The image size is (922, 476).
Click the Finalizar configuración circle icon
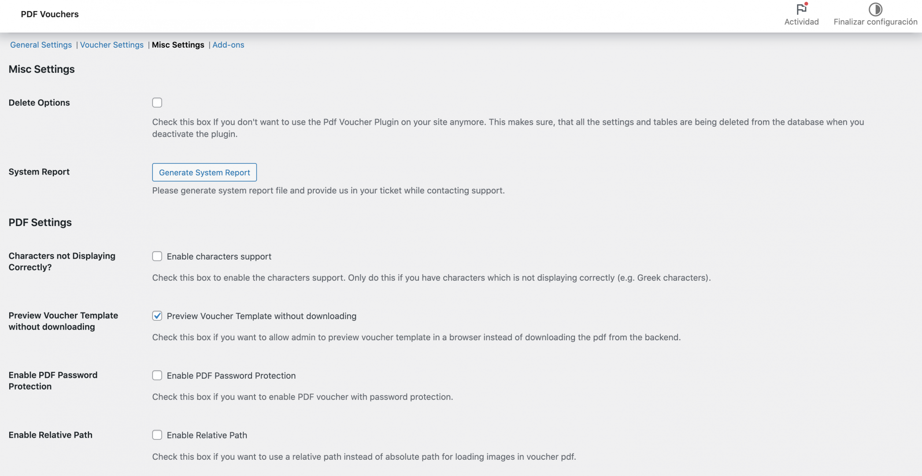click(875, 9)
